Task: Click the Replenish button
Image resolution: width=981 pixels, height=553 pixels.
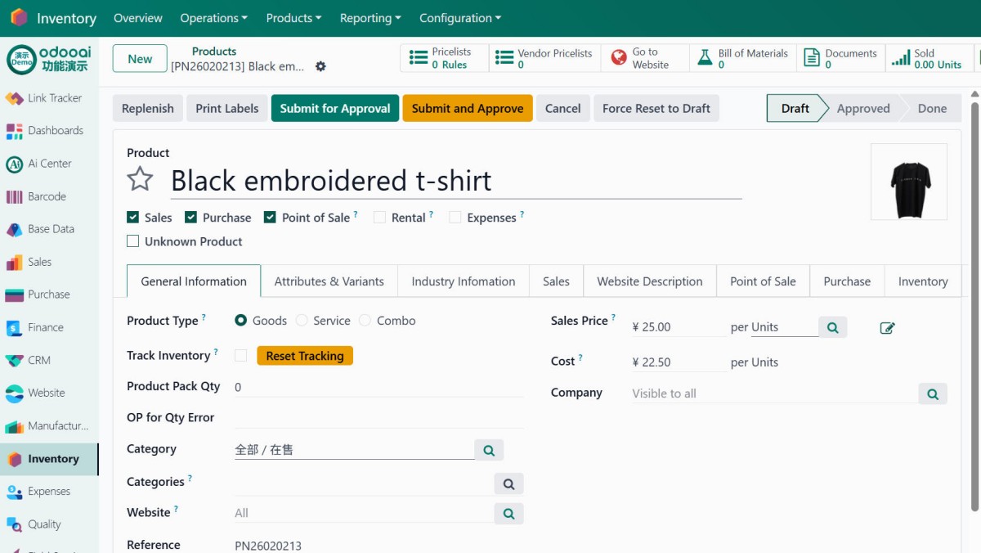Action: click(x=148, y=108)
